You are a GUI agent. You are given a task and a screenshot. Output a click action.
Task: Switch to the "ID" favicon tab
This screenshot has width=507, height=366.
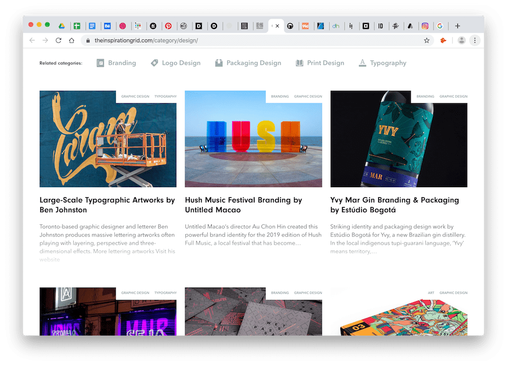point(381,26)
